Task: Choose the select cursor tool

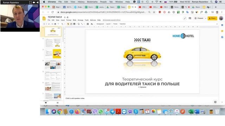Action: point(68,24)
